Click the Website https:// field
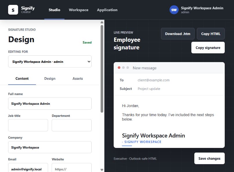The width and height of the screenshot is (234, 172). pyautogui.click(x=72, y=168)
